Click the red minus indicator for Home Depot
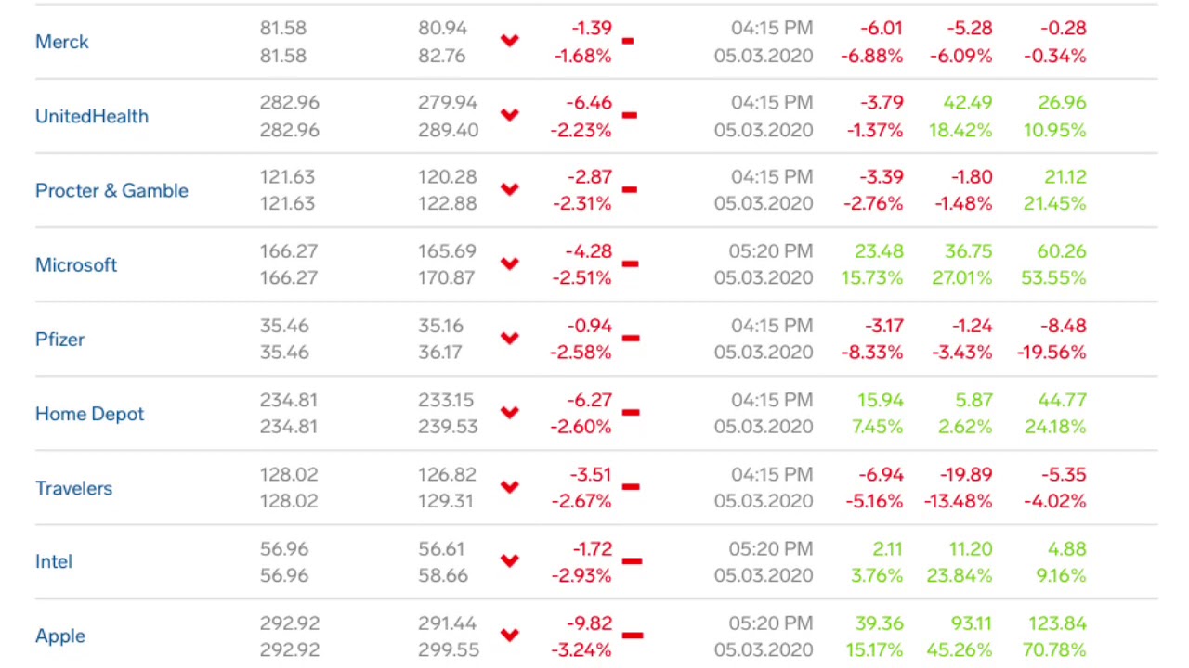Screen dimensions: 1189x668 click(631, 413)
